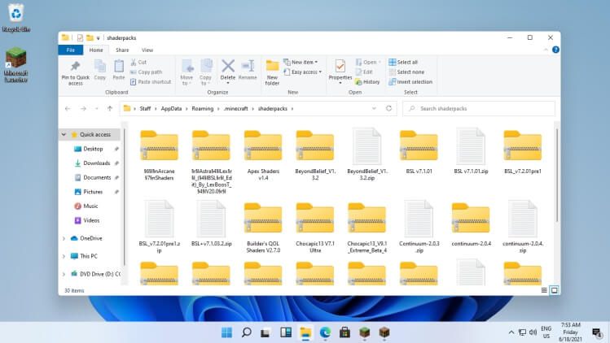The height and width of the screenshot is (343, 610).
Task: Click the Edit command in ribbon
Action: (x=364, y=72)
